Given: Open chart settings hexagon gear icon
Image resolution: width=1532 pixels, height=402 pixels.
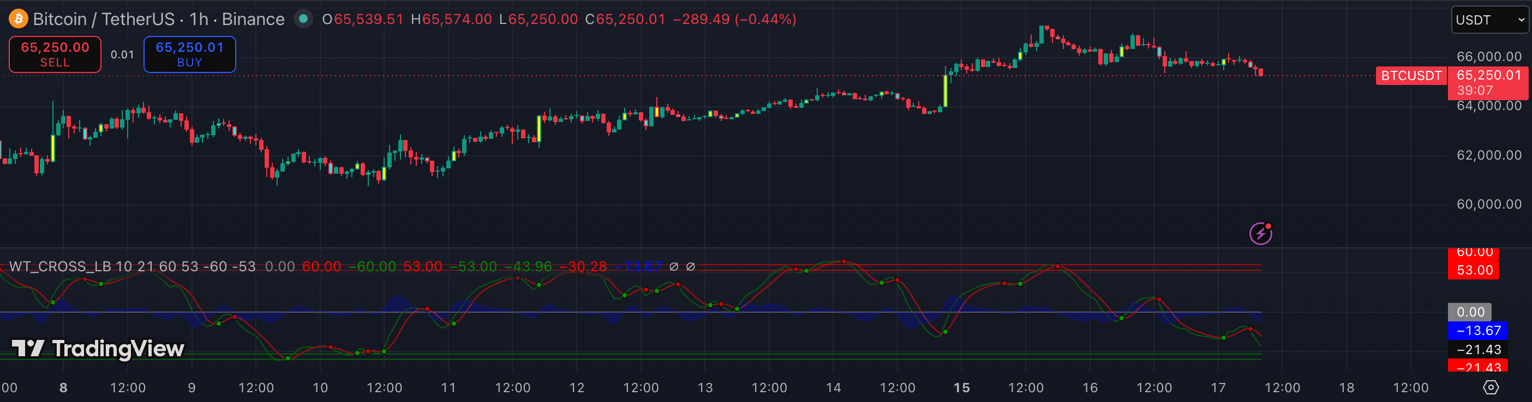Looking at the screenshot, I should (x=1491, y=388).
